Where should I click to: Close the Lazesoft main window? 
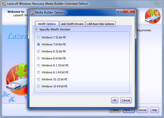pyautogui.click(x=156, y=2)
